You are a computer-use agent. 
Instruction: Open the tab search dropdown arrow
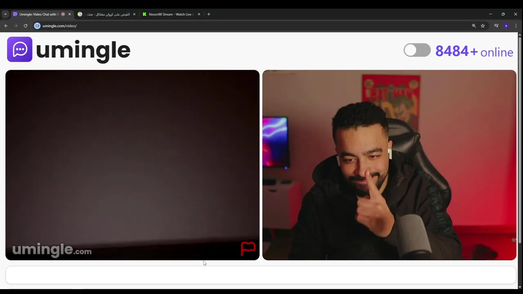point(5,14)
